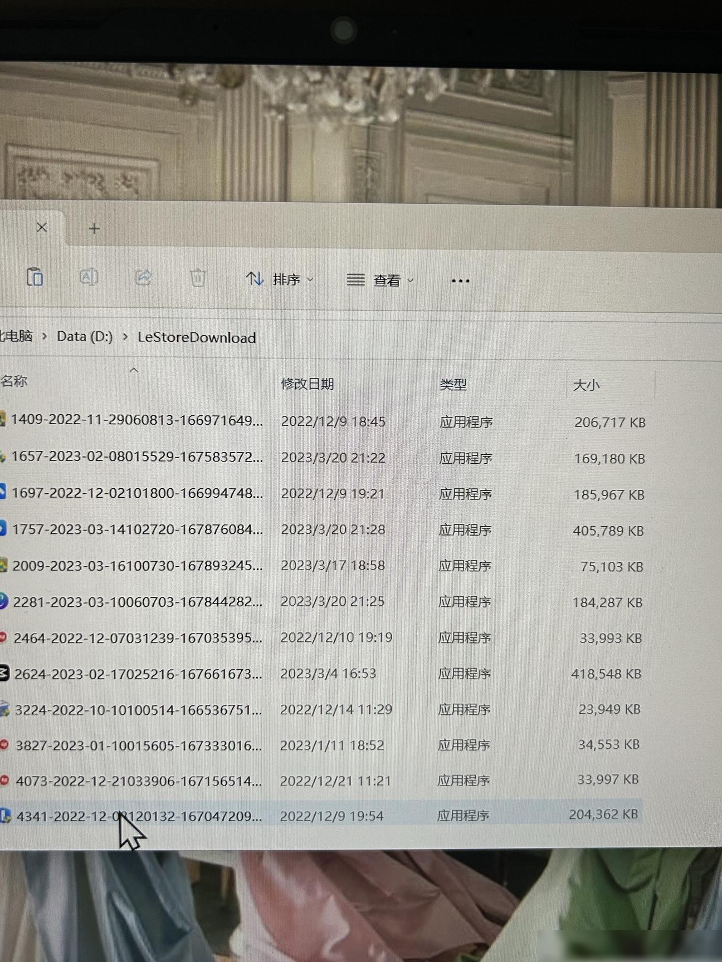Screen dimensions: 722x962
Task: Click the Rename toolbar icon
Action: [x=89, y=277]
